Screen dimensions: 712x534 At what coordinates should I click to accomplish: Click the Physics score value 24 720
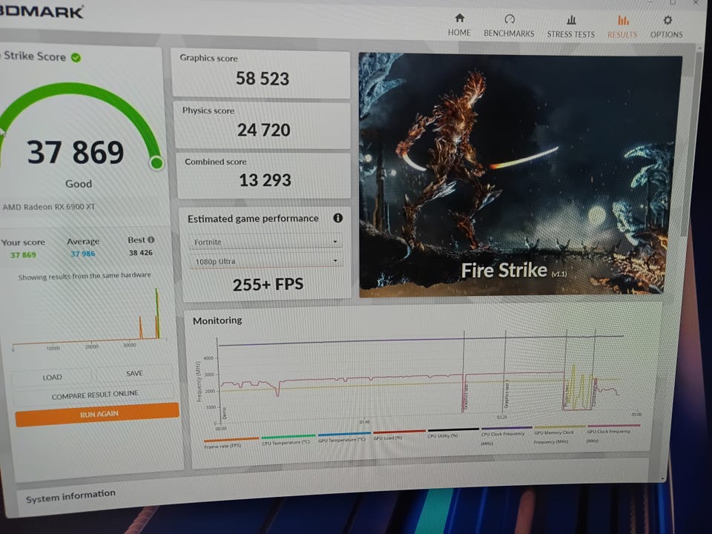[263, 130]
